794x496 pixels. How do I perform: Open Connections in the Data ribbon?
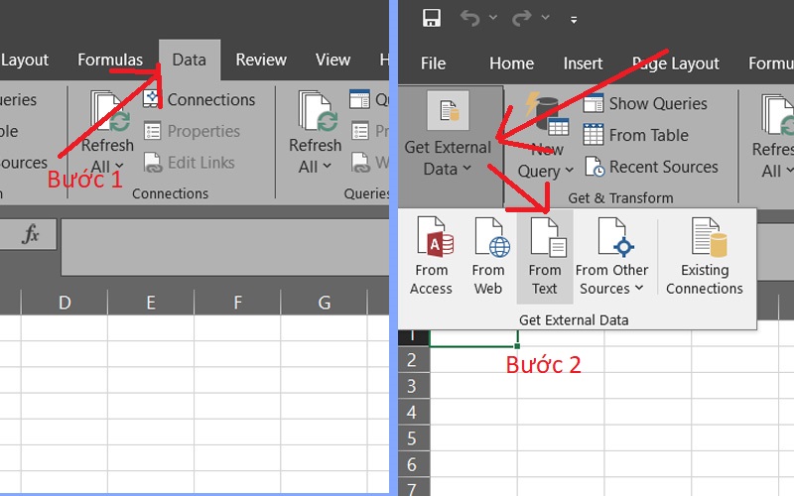199,100
